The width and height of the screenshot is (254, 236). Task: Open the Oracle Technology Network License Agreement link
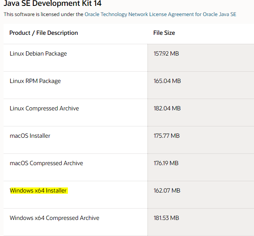coord(160,14)
